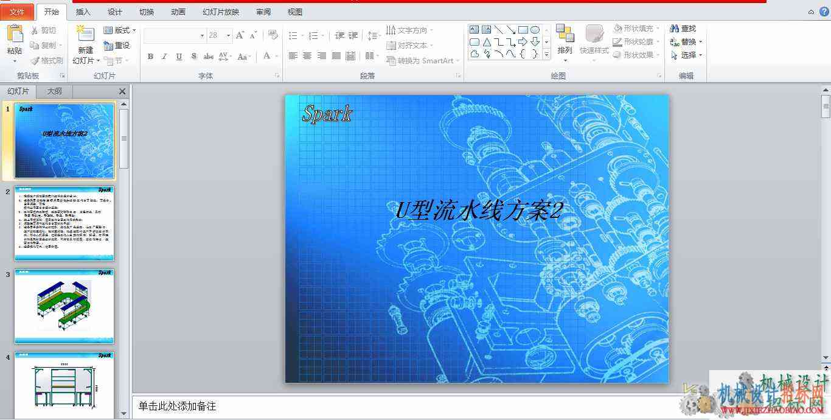Viewport: 831px width, 420px height.
Task: Open the character spacing AV dropdown
Action: tap(225, 57)
